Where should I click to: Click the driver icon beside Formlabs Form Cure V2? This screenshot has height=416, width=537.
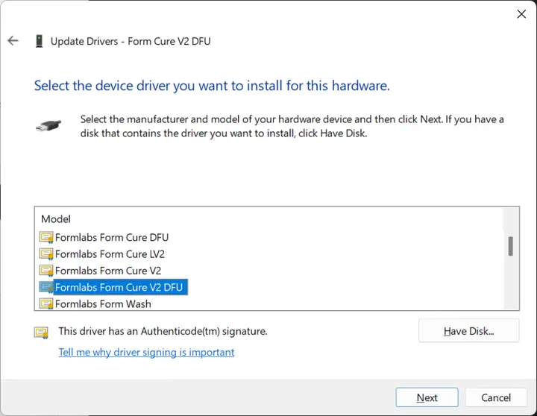(x=46, y=271)
